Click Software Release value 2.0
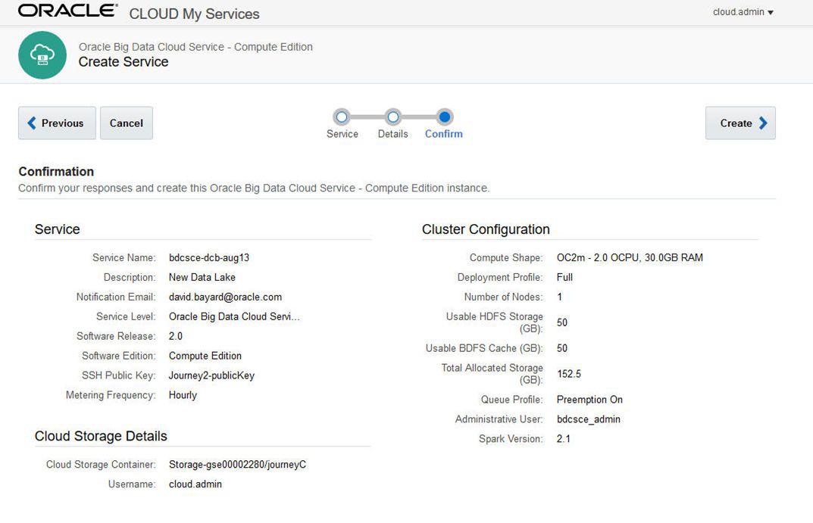The width and height of the screenshot is (813, 523). click(176, 336)
